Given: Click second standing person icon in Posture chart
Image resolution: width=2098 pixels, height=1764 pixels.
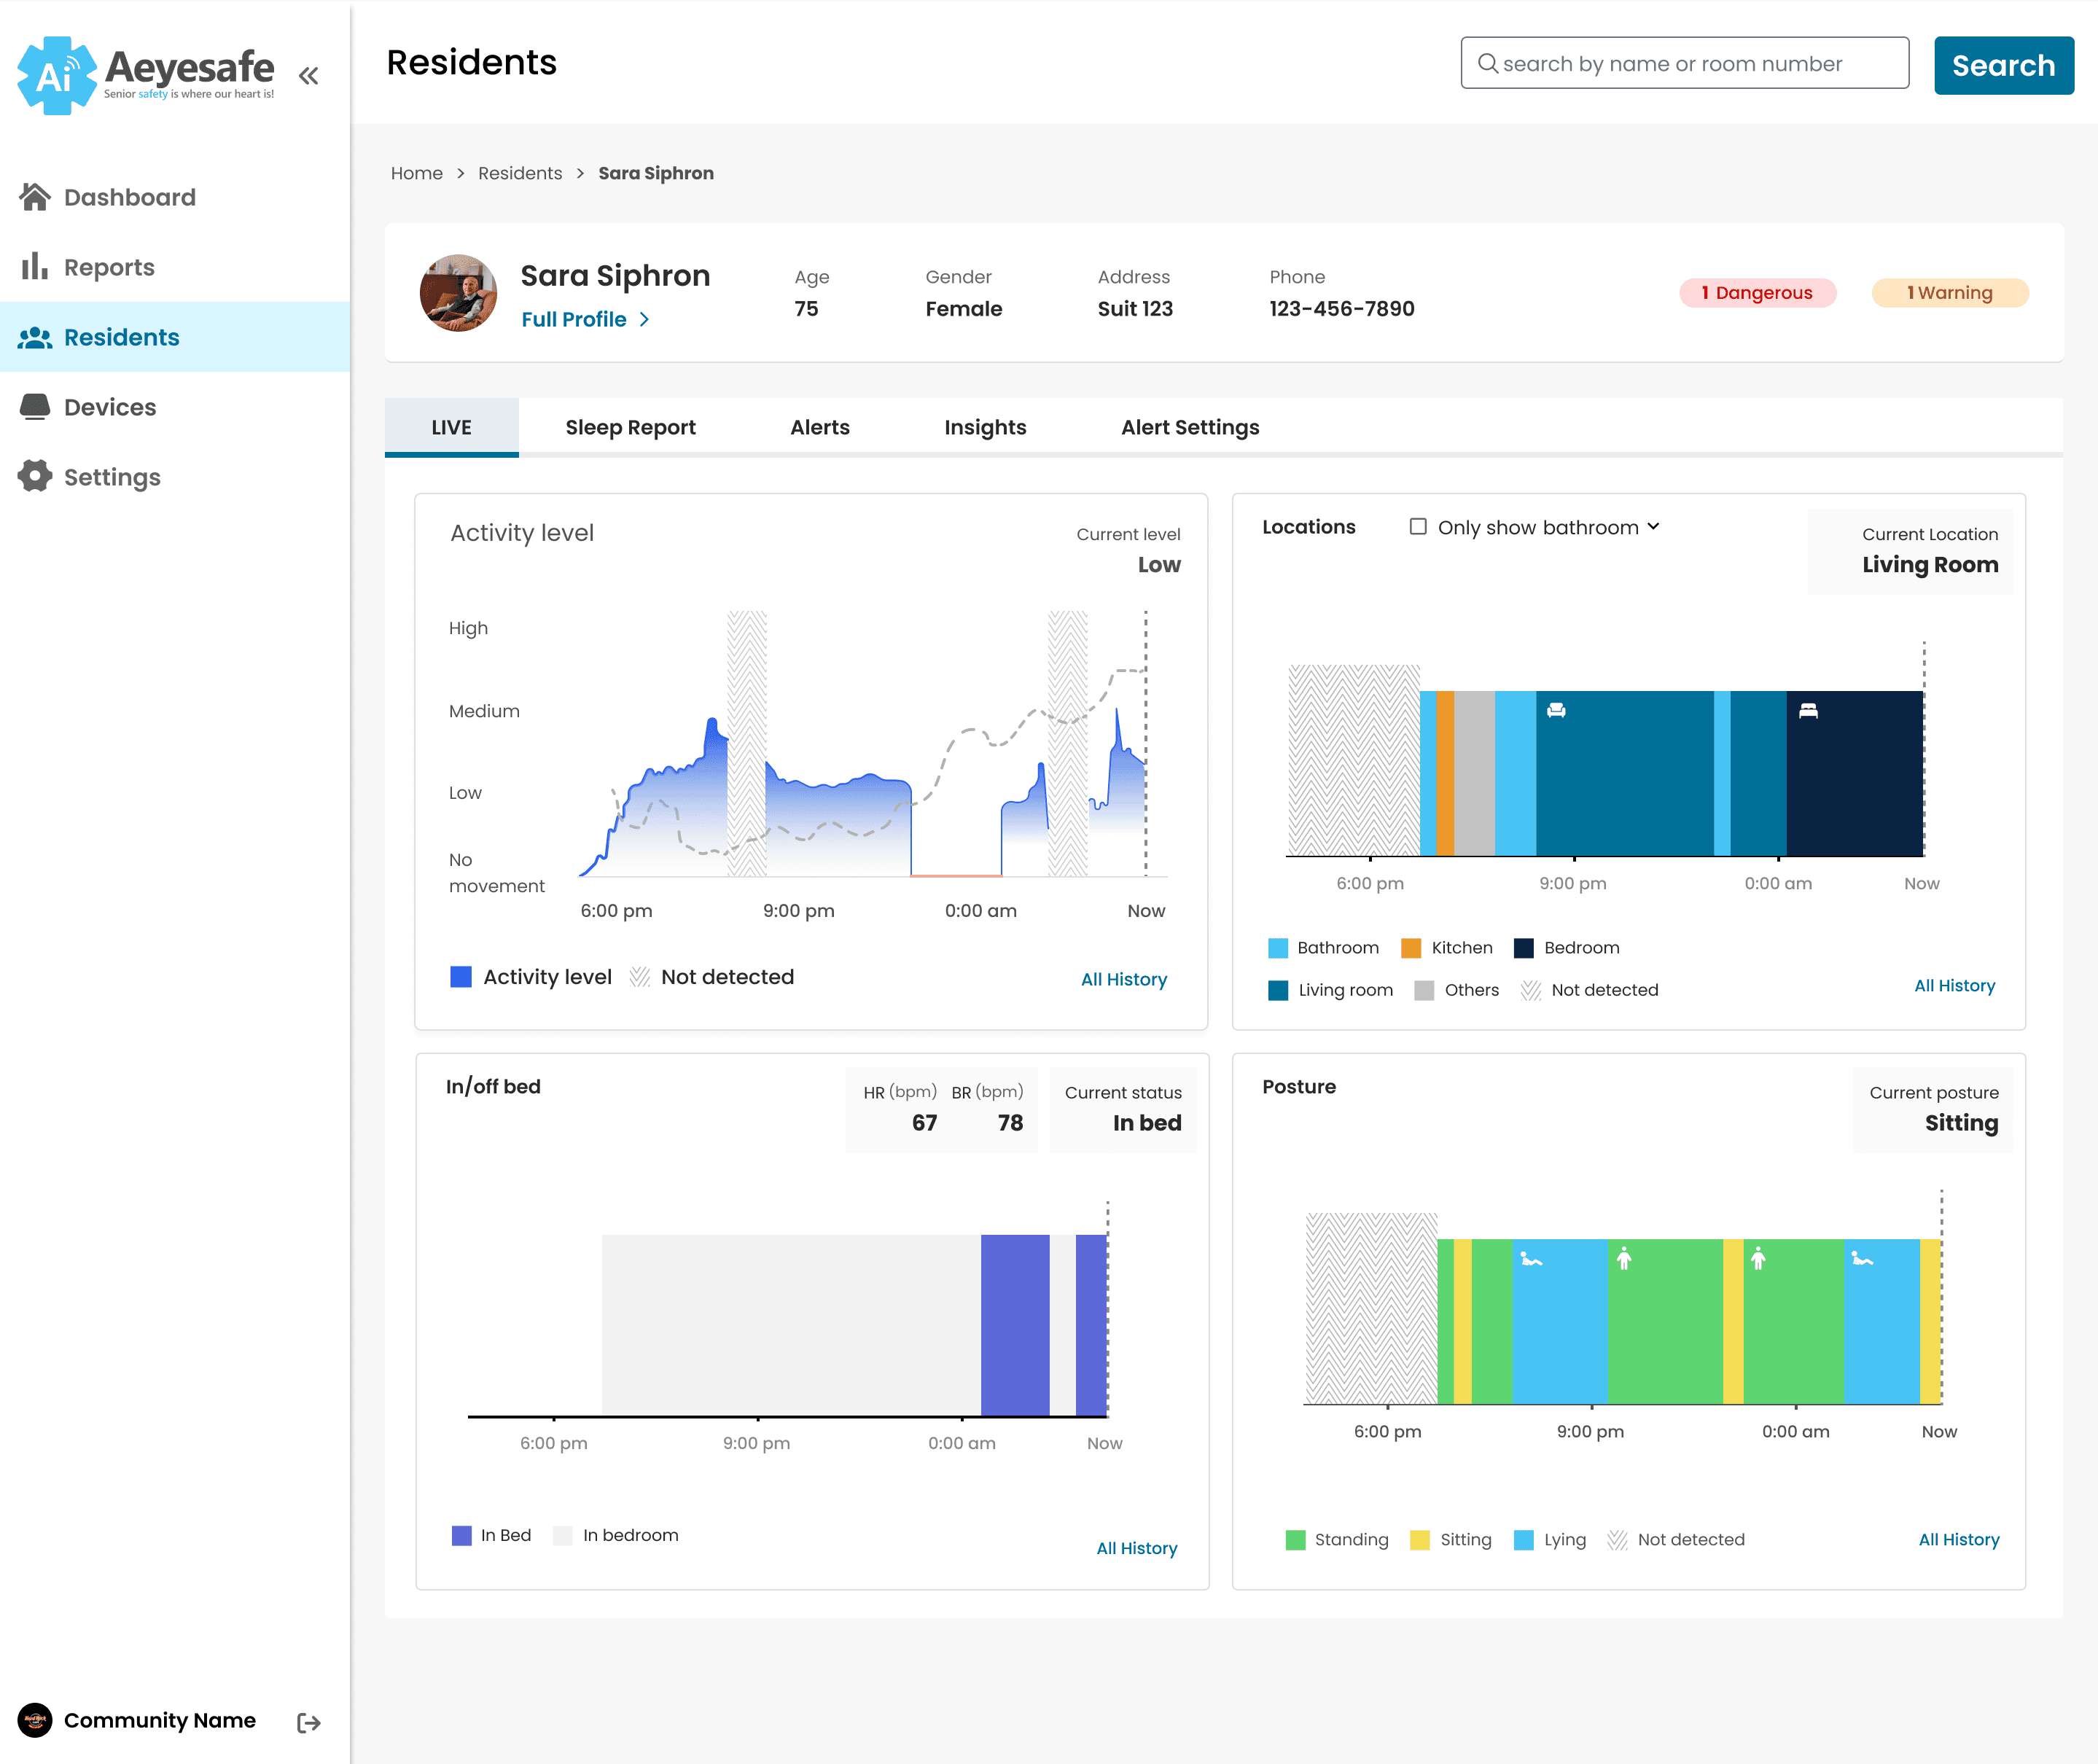Looking at the screenshot, I should coord(1758,1258).
